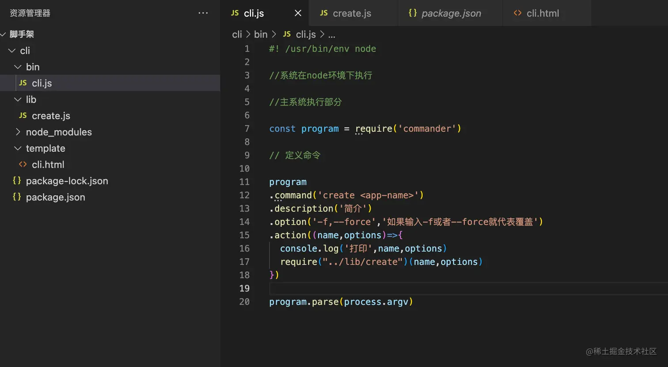Click 'console.log' on line 16
Image resolution: width=668 pixels, height=367 pixels.
[309, 249]
